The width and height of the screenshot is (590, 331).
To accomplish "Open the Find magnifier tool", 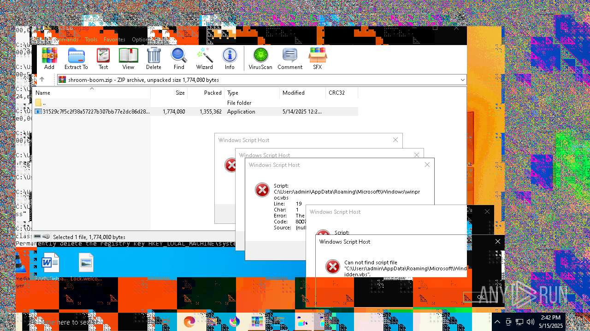I will 179,58.
